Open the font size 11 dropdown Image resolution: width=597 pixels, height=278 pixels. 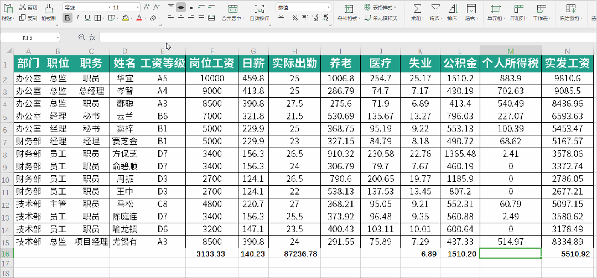137,7
